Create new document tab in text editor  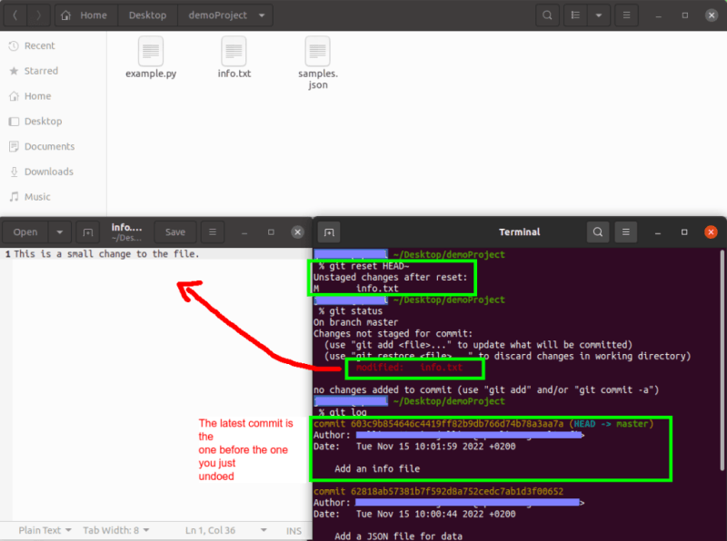pos(87,232)
